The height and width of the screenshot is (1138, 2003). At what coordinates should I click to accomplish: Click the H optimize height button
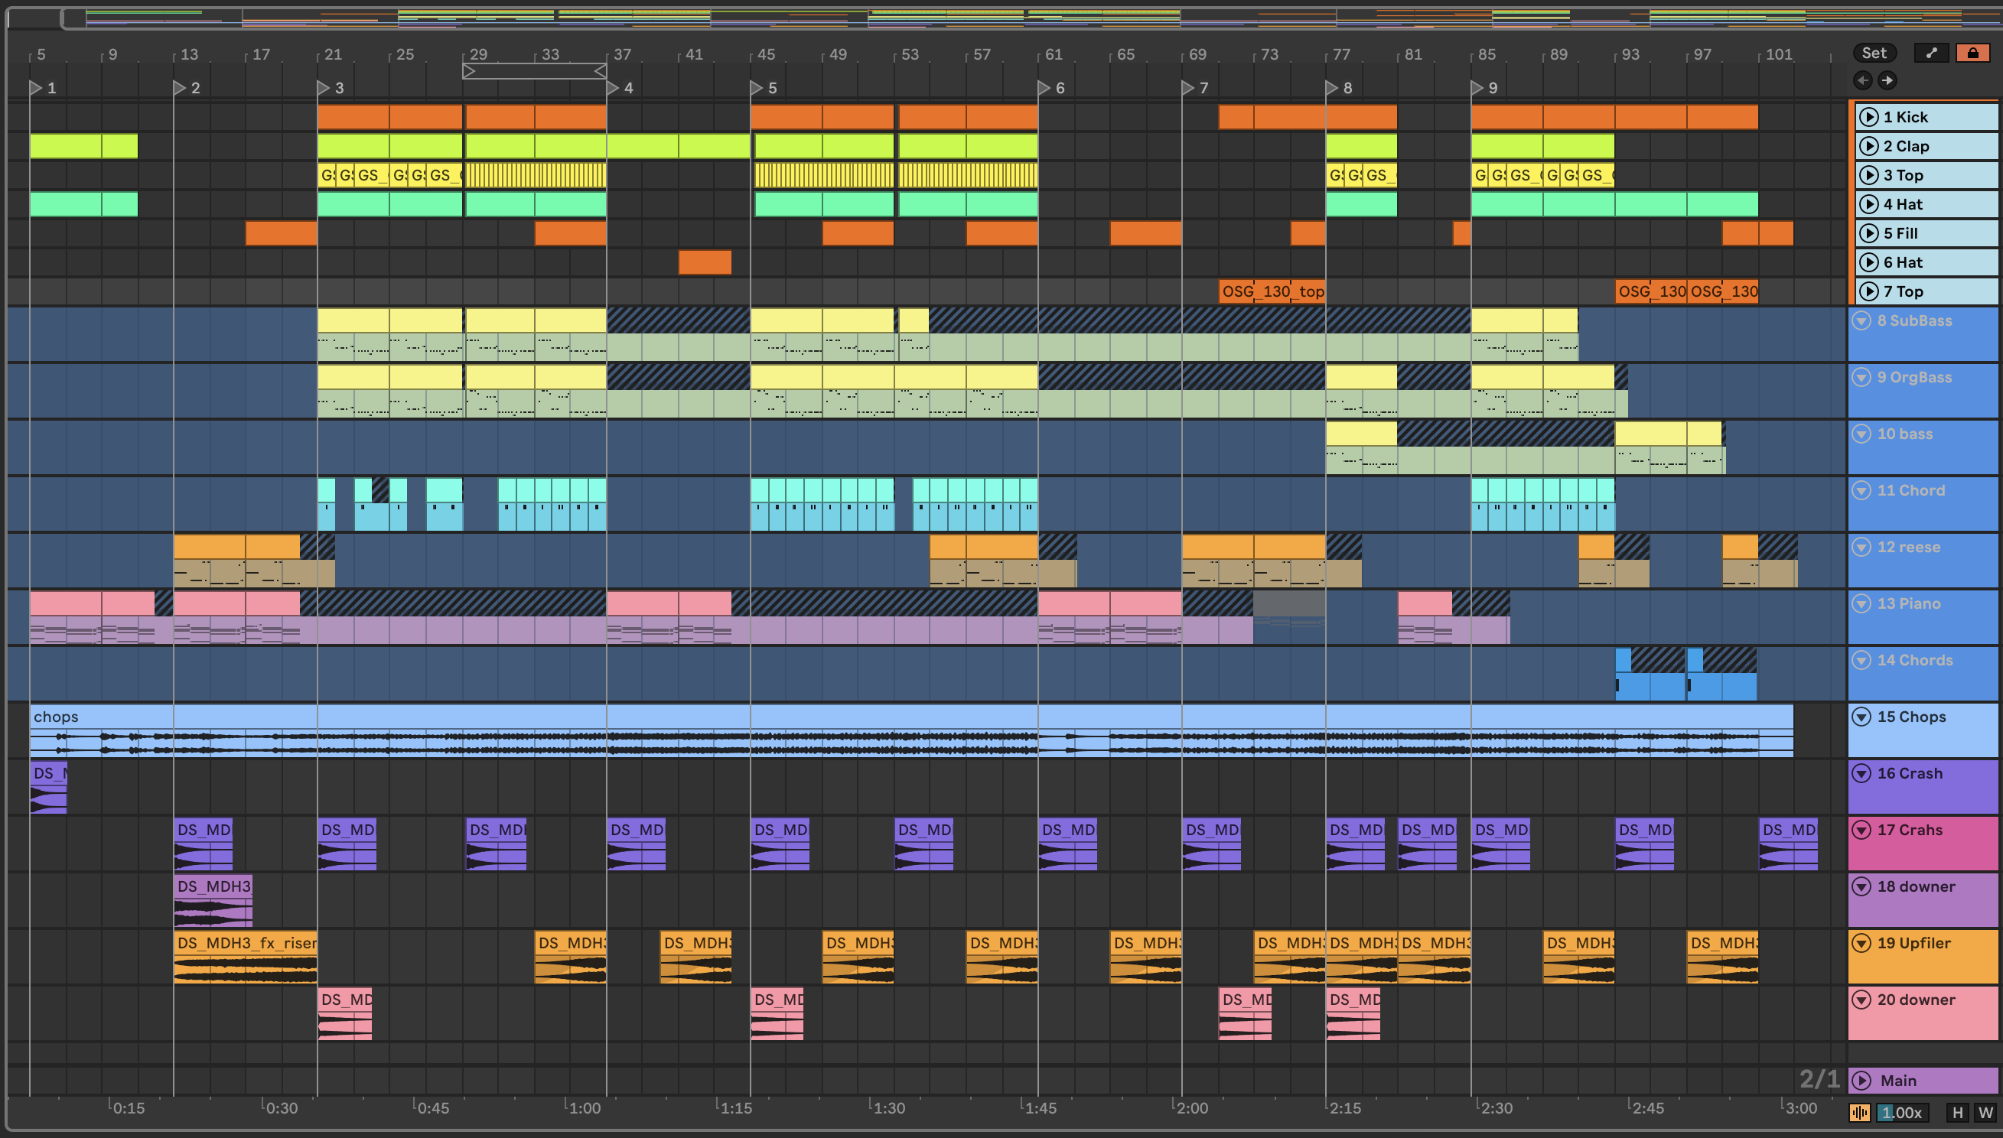1958,1112
